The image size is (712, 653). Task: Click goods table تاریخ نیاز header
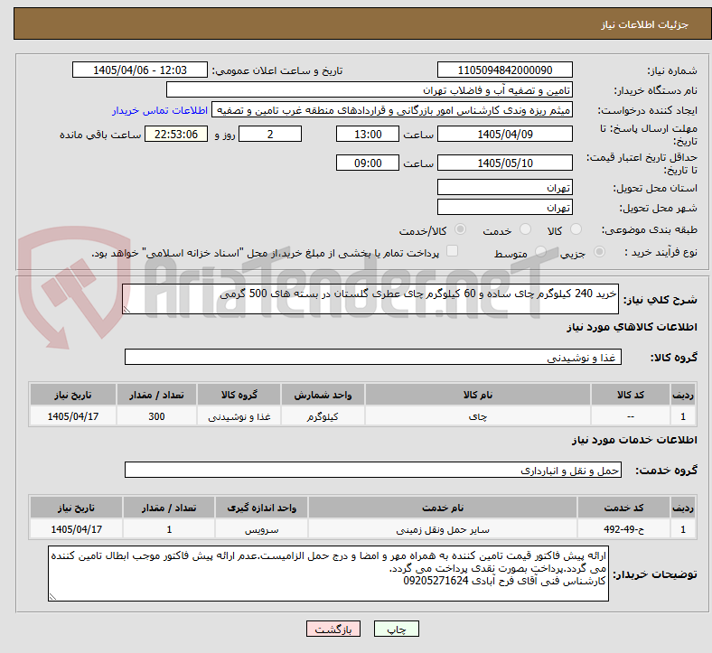[x=72, y=395]
